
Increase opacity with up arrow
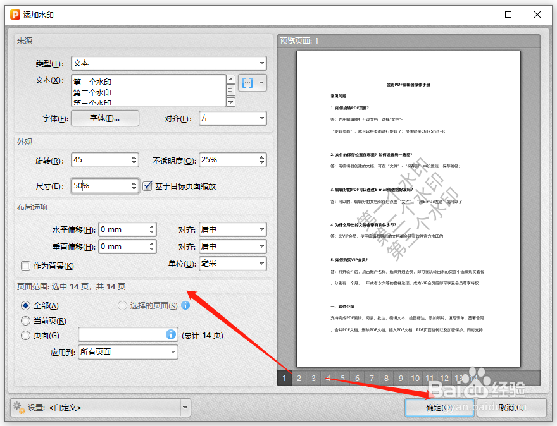pyautogui.click(x=262, y=157)
